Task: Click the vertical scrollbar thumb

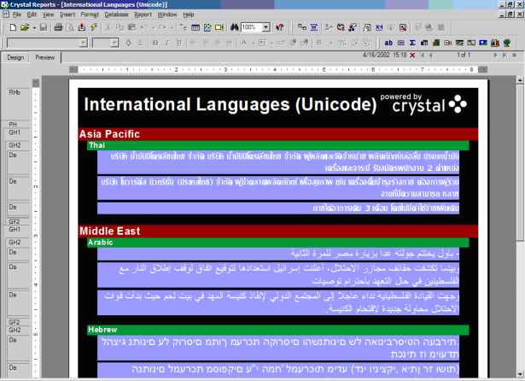Action: click(x=519, y=163)
